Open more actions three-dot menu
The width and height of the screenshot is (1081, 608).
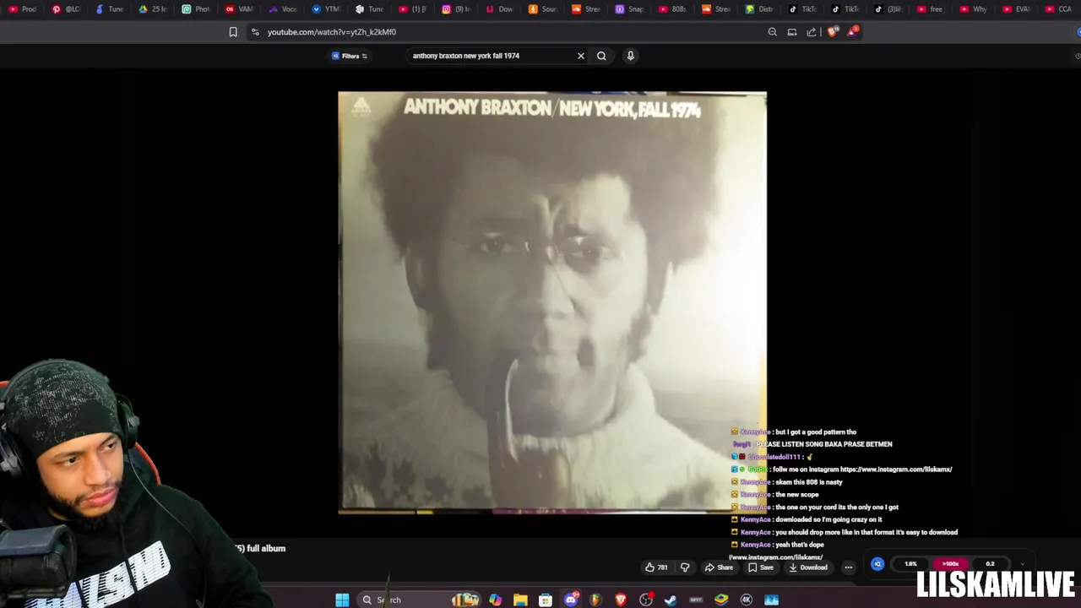pos(848,567)
